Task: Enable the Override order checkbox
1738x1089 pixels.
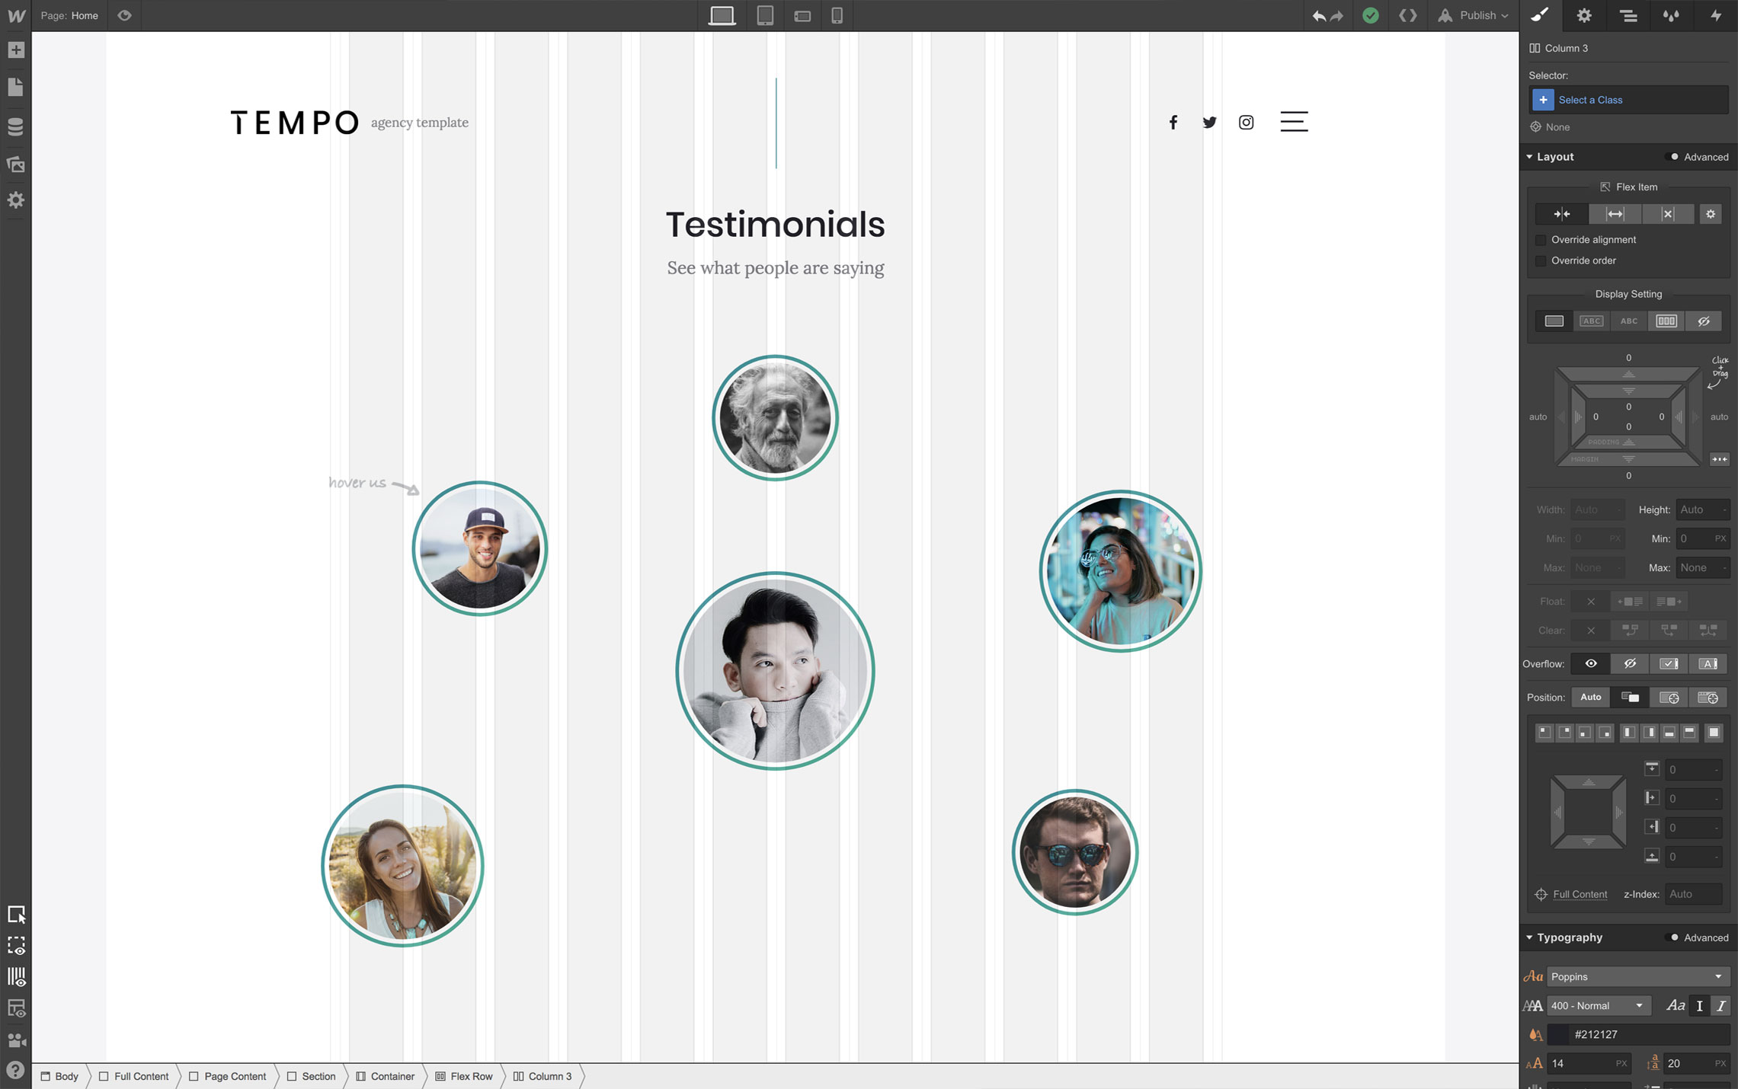Action: point(1541,260)
